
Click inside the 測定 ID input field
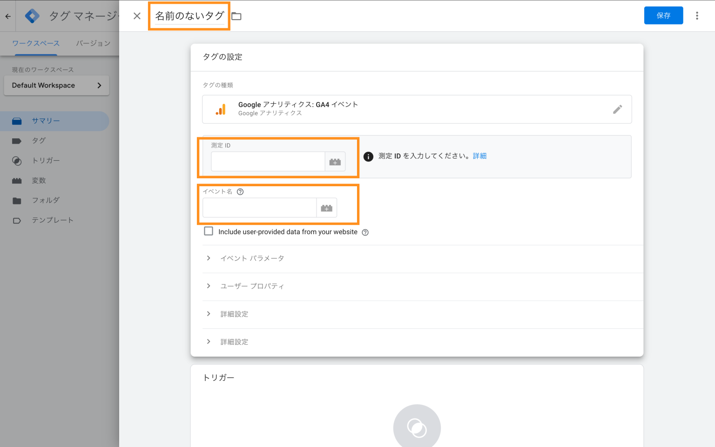coord(268,162)
